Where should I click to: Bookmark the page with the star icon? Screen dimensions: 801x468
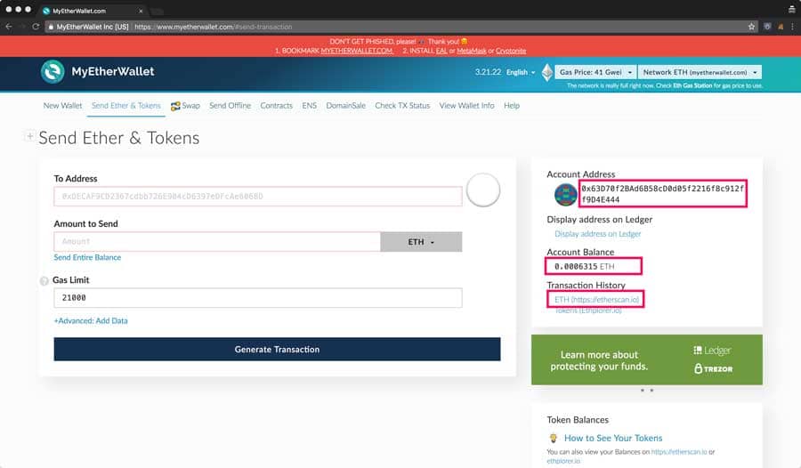click(x=751, y=27)
